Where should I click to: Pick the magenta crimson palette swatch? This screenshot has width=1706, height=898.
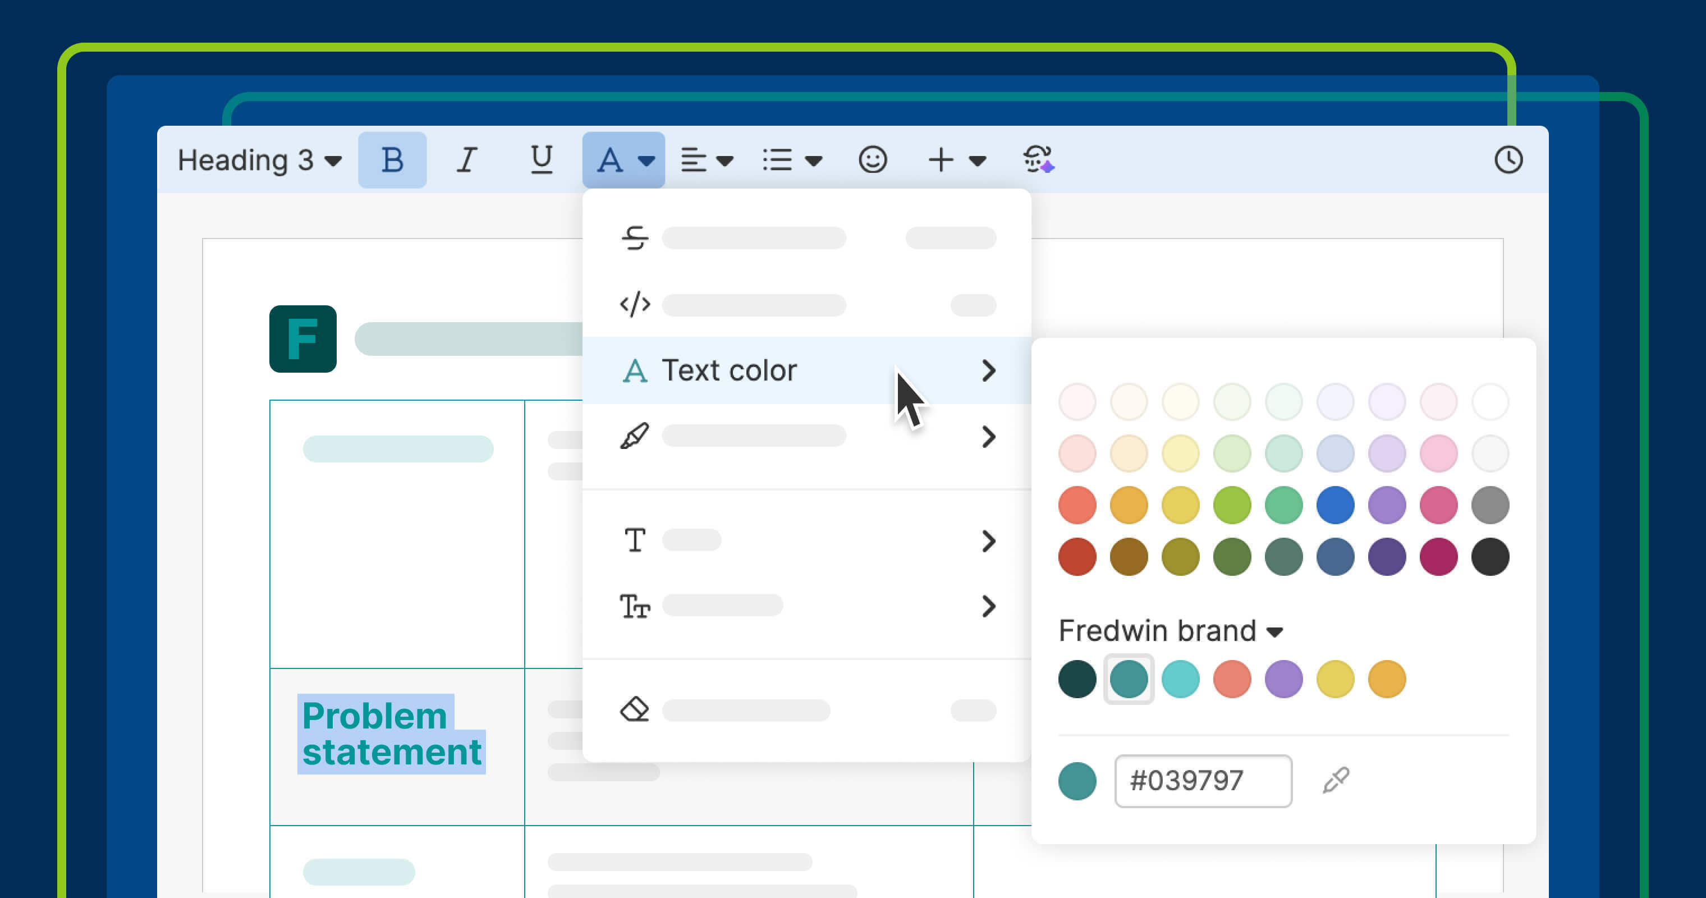tap(1438, 556)
